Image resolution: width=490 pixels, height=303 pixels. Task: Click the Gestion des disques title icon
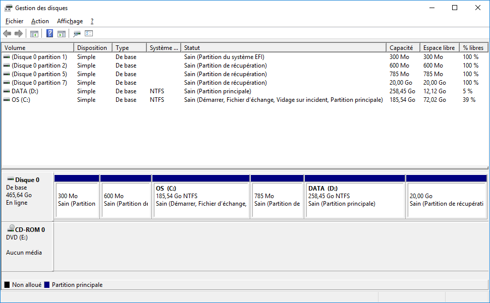click(9, 8)
